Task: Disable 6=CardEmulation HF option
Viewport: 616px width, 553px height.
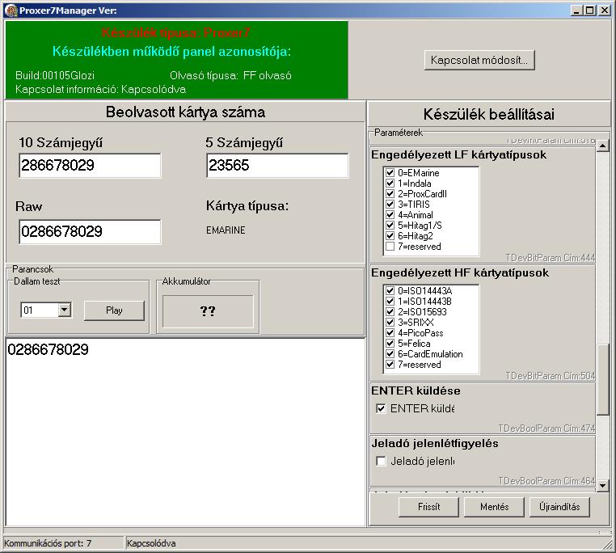Action: pyautogui.click(x=390, y=354)
